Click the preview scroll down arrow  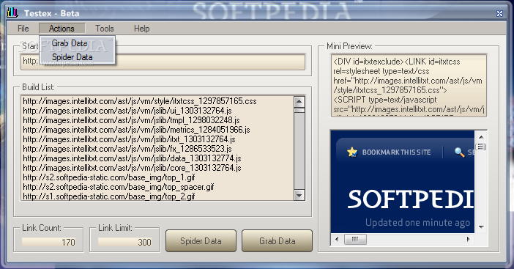(x=481, y=227)
